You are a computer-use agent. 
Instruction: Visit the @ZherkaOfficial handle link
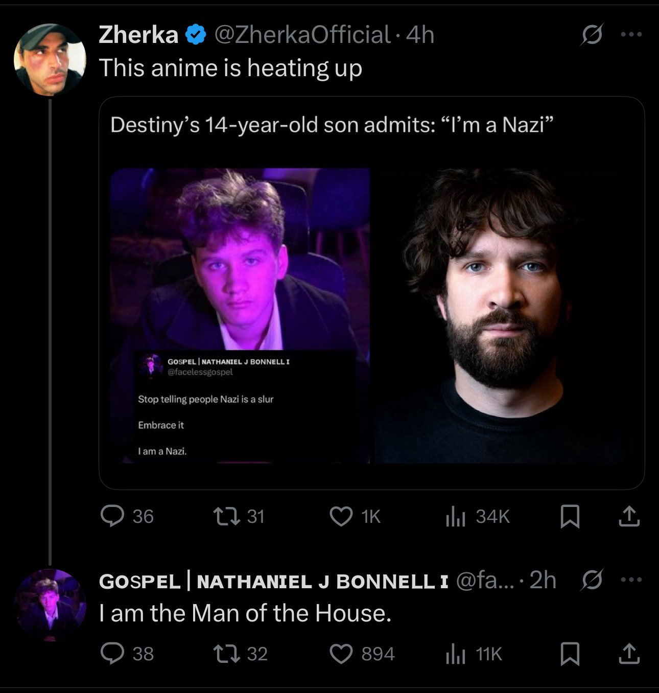302,35
